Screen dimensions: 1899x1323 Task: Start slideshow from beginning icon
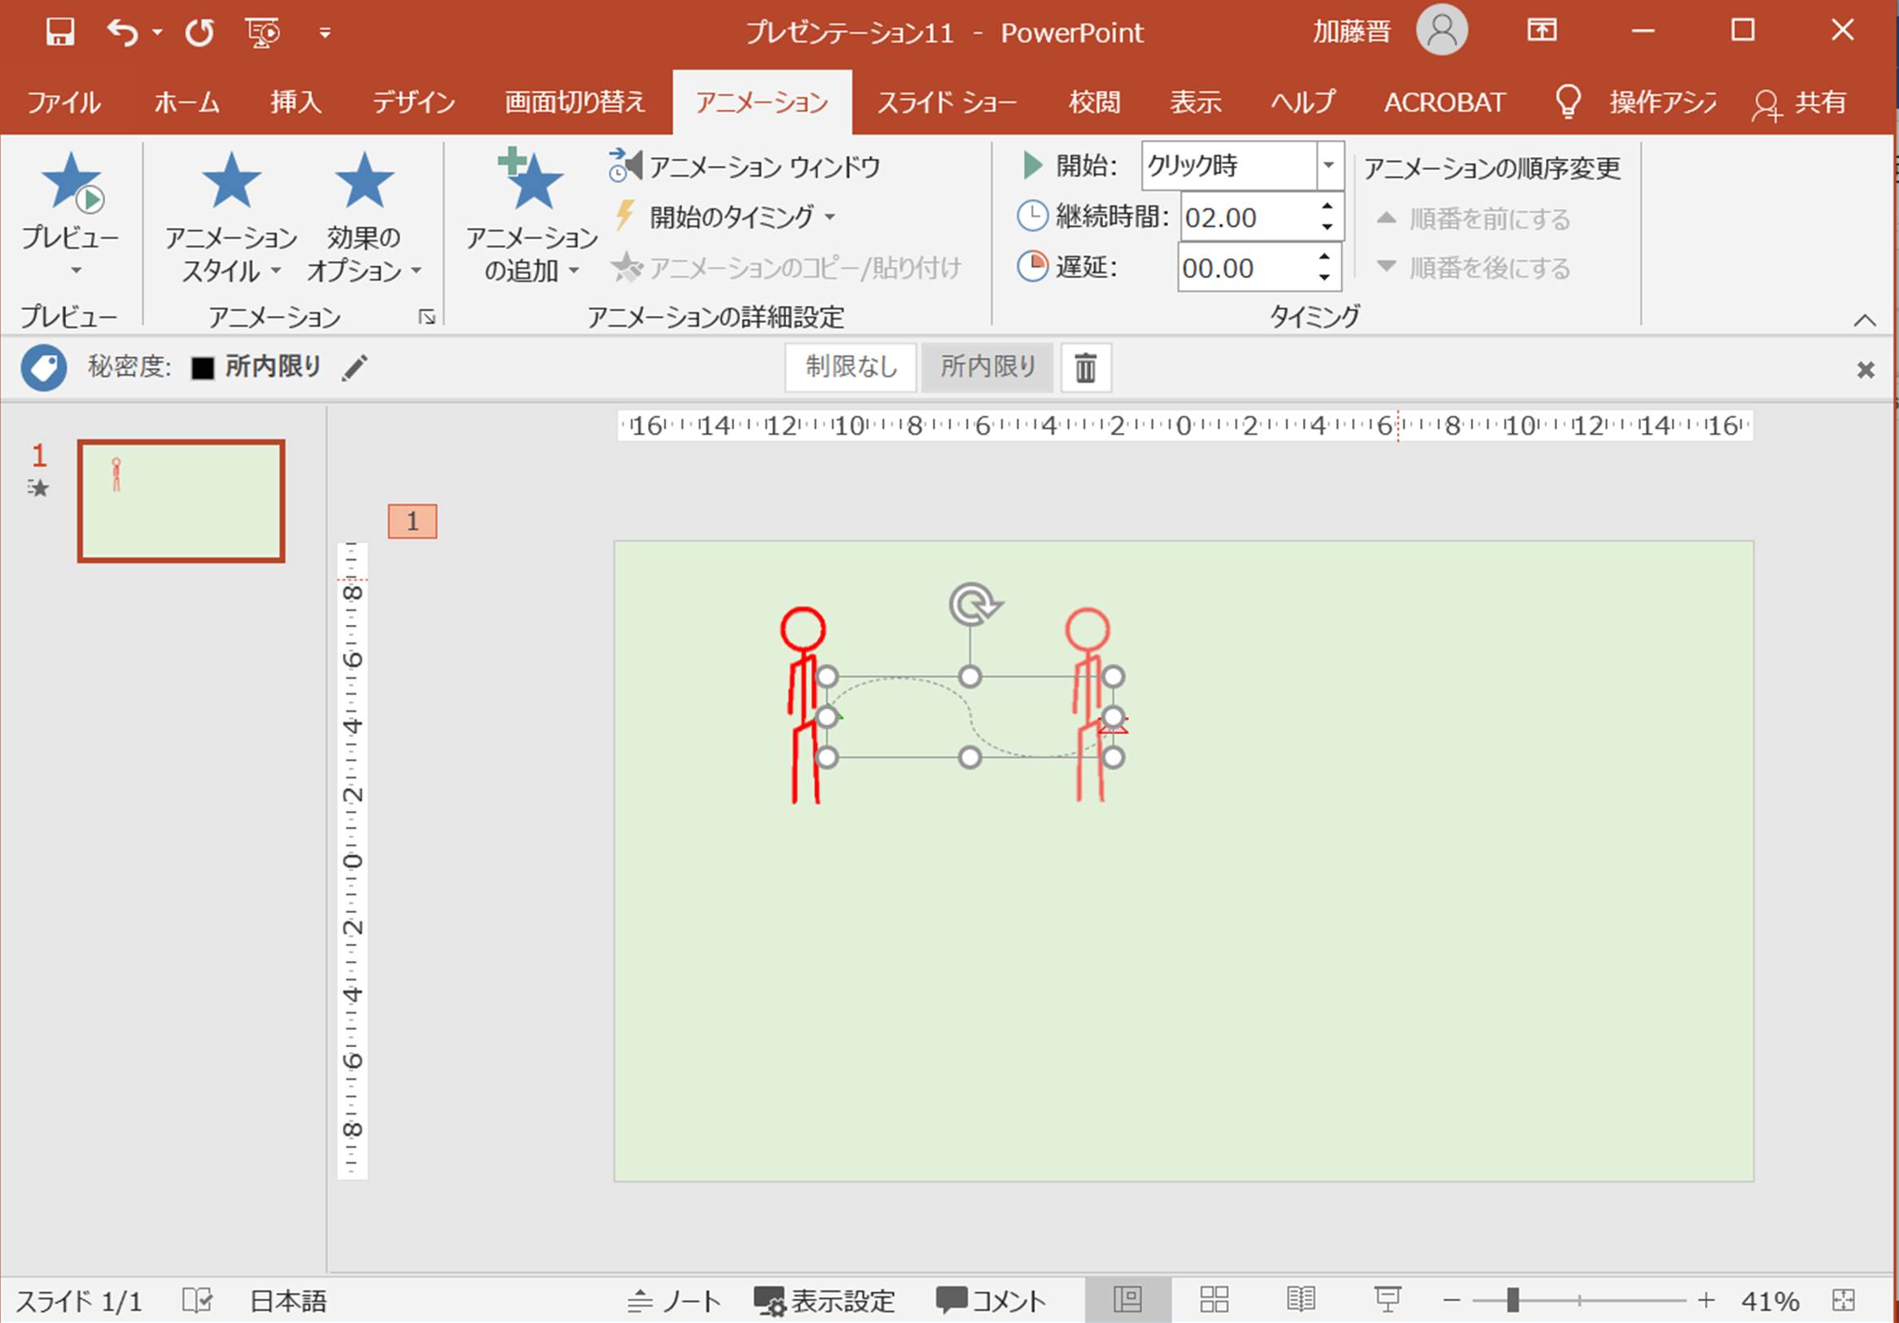point(263,33)
